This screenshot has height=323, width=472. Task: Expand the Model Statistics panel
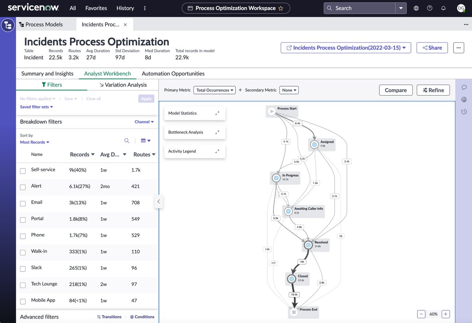tap(217, 113)
